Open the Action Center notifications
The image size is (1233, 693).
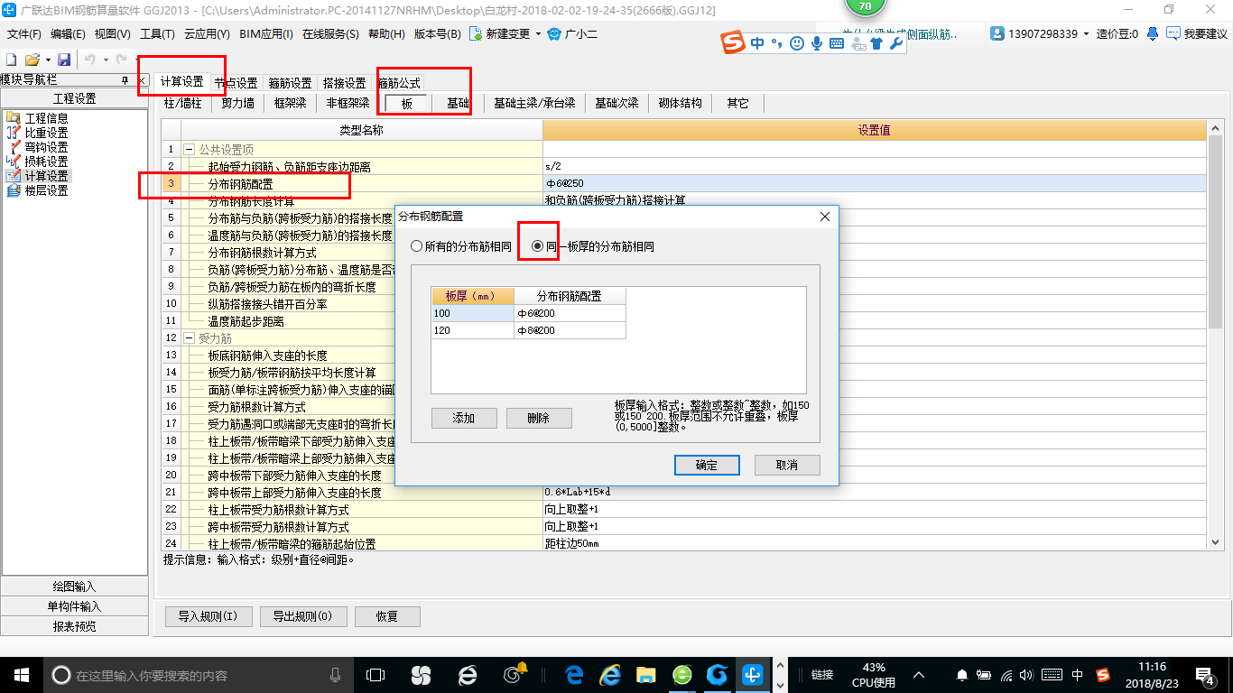(1204, 674)
